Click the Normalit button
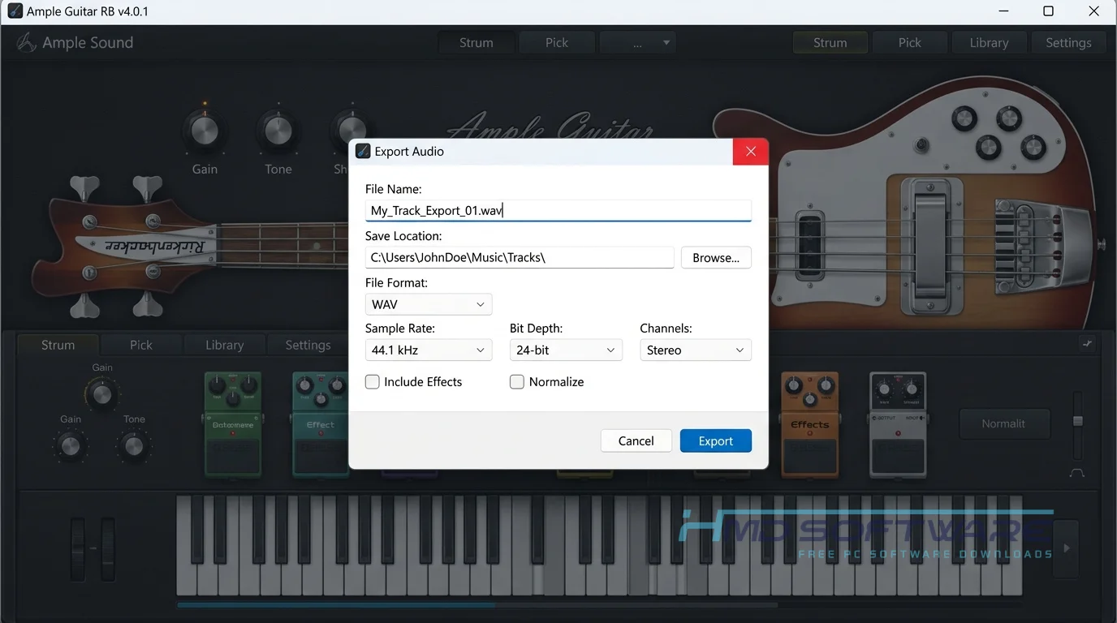Screen dimensions: 1117x623 point(1004,423)
